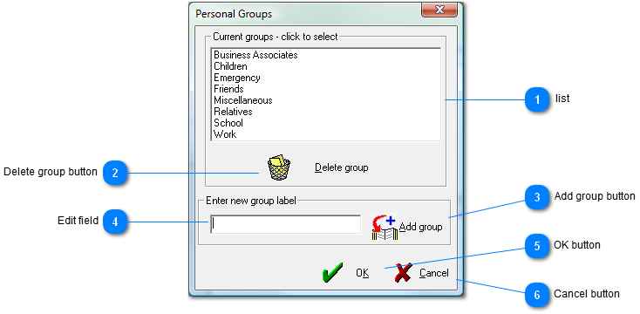Viewport: 640px width, 314px height.
Task: Select the Friends group
Action: (228, 89)
